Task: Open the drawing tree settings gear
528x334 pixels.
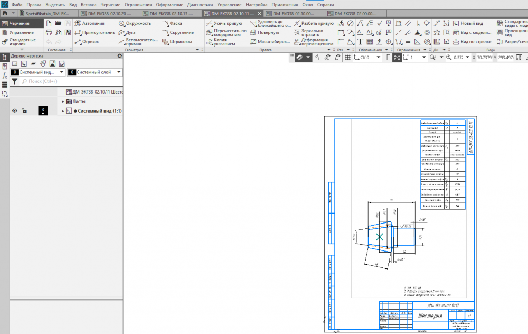Action: pos(119,56)
